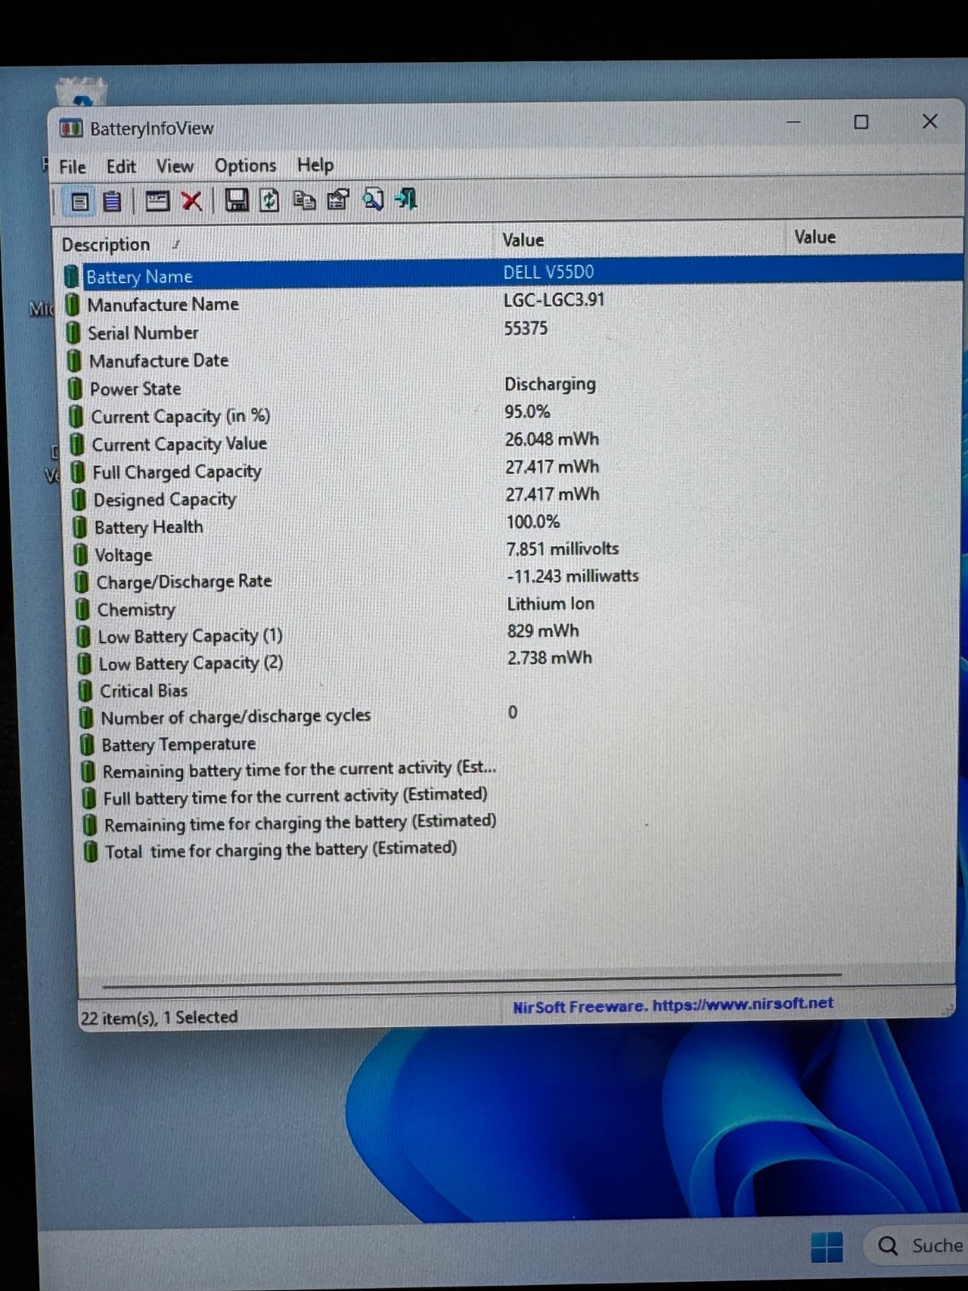Select the Chemistry row label
This screenshot has height=1291, width=968.
point(136,610)
